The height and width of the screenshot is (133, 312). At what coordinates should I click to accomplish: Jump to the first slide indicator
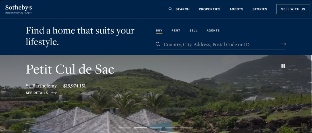click(125, 128)
